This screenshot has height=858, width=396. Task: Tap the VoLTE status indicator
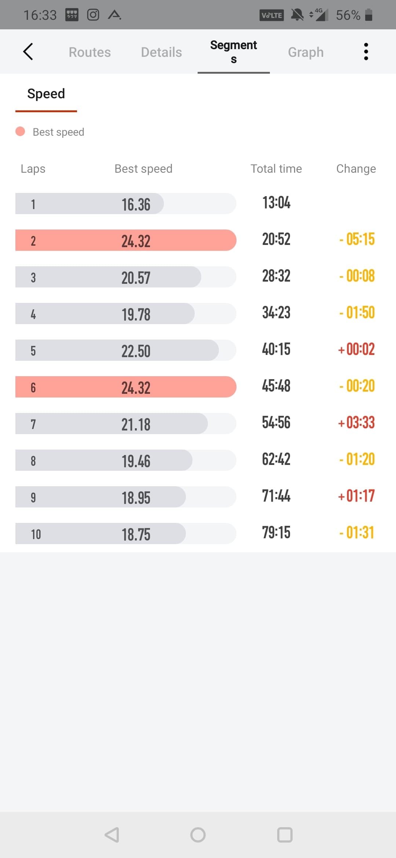271,15
